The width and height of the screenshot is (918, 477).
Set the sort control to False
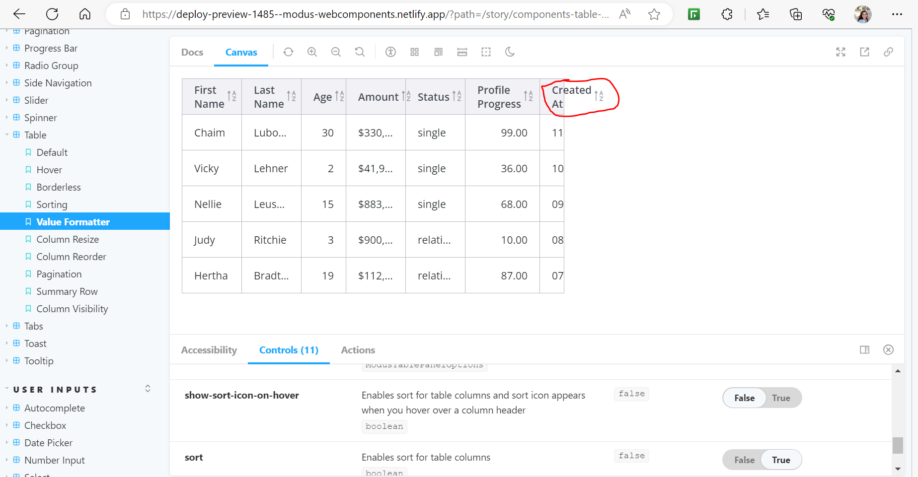click(x=744, y=460)
